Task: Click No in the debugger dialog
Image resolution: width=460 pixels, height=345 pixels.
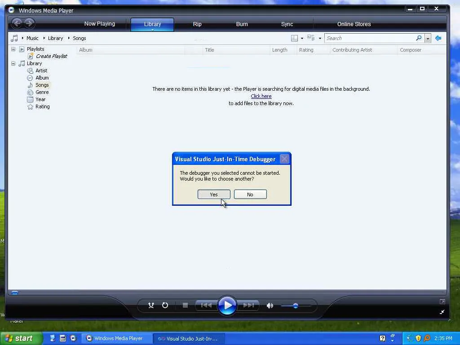Action: click(x=250, y=195)
